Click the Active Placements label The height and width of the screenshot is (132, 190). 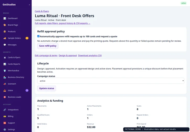pyautogui.click(x=94, y=106)
